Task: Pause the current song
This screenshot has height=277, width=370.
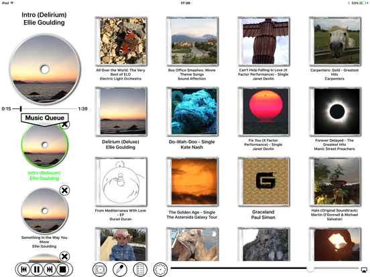Action: point(37,269)
